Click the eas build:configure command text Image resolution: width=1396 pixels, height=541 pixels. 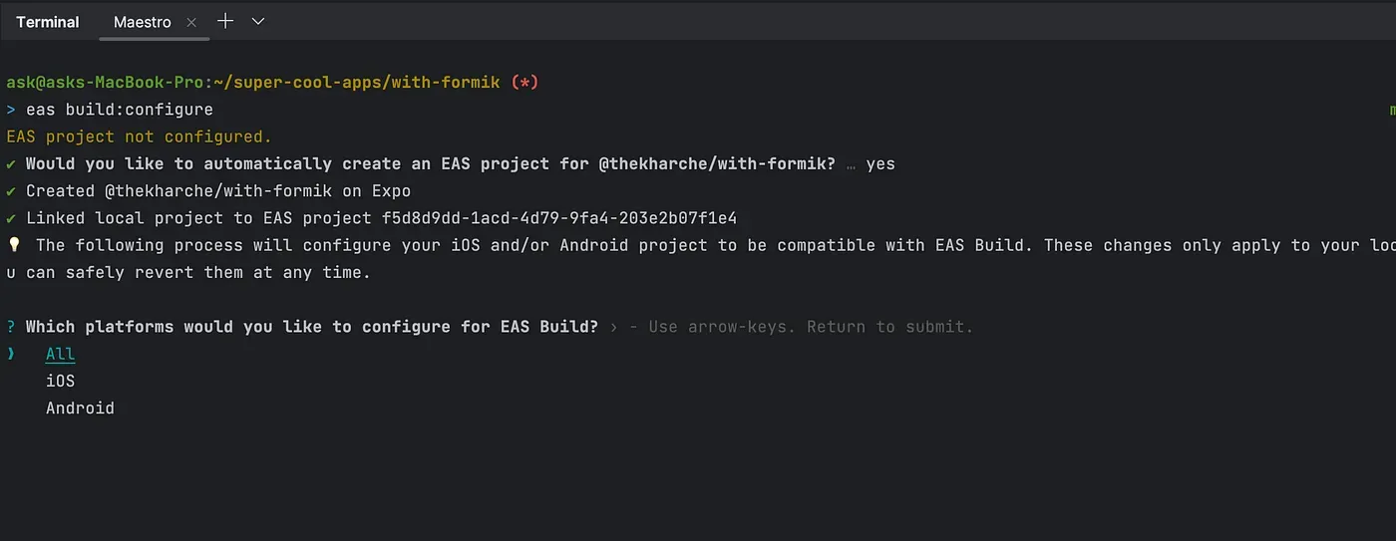120,109
